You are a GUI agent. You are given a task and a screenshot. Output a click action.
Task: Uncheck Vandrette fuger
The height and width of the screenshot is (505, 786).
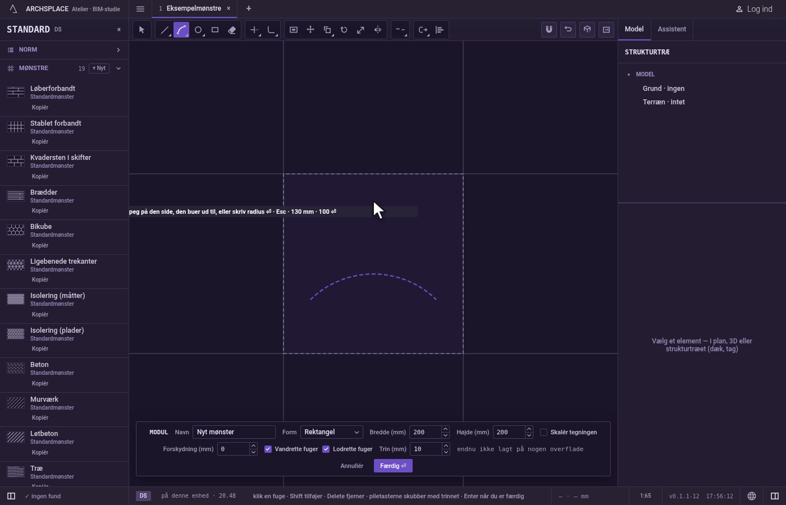268,449
